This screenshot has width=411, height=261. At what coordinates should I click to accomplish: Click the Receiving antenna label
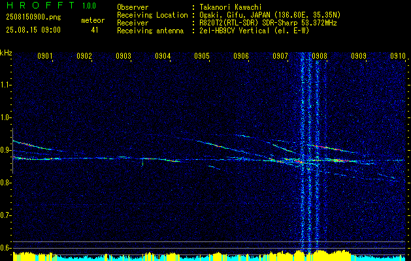[150, 31]
